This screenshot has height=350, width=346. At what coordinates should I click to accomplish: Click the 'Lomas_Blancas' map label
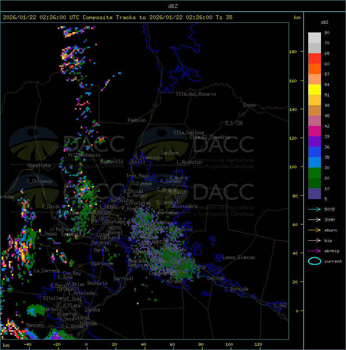(239, 257)
